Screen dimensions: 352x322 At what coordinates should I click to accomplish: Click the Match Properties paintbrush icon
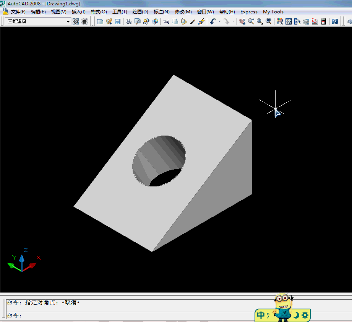coord(193,21)
